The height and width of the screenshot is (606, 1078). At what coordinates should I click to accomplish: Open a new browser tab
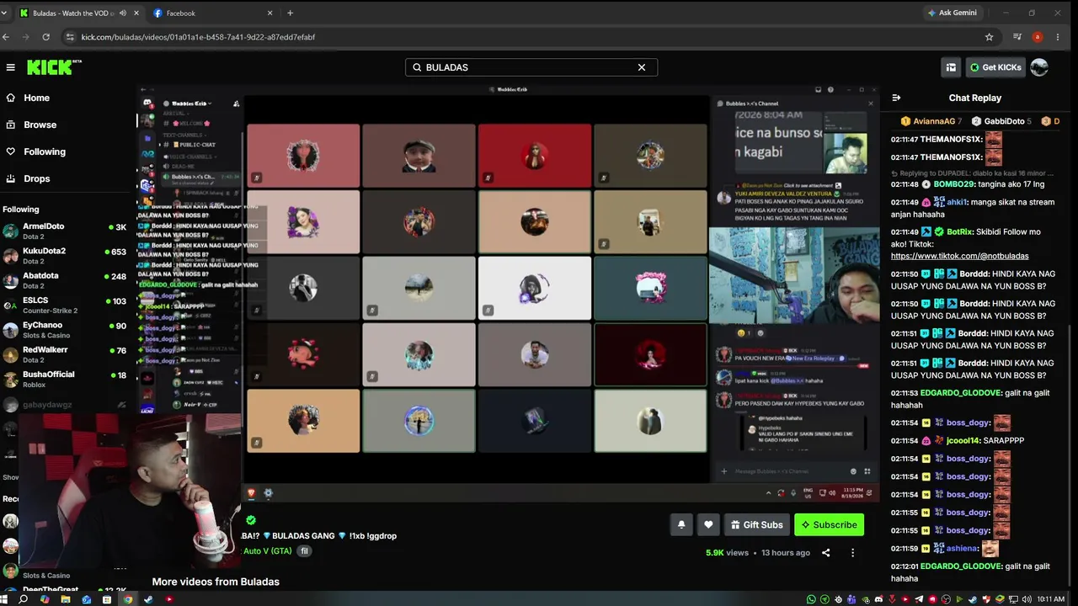coord(290,13)
